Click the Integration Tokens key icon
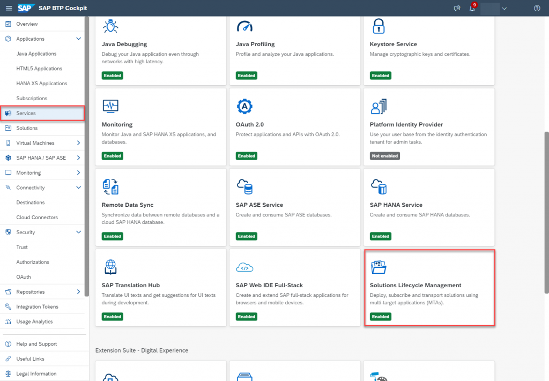Image resolution: width=549 pixels, height=381 pixels. click(x=8, y=307)
